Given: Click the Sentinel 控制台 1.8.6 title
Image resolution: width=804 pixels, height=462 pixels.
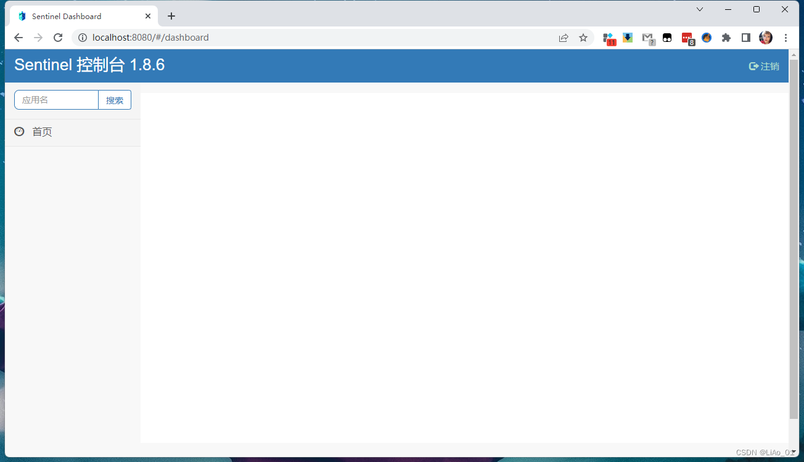Looking at the screenshot, I should click(89, 65).
